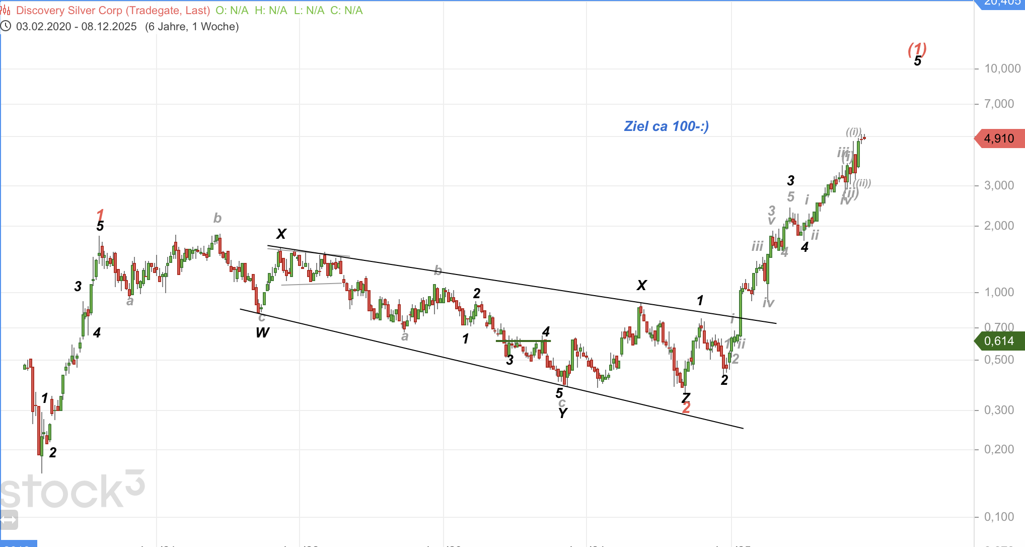Click the 0,100 price axis label

pos(999,517)
